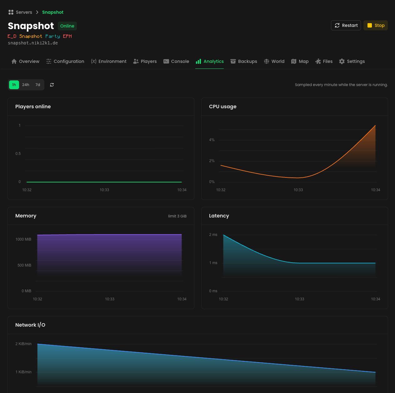Restart the server
The height and width of the screenshot is (393, 395).
(x=346, y=25)
